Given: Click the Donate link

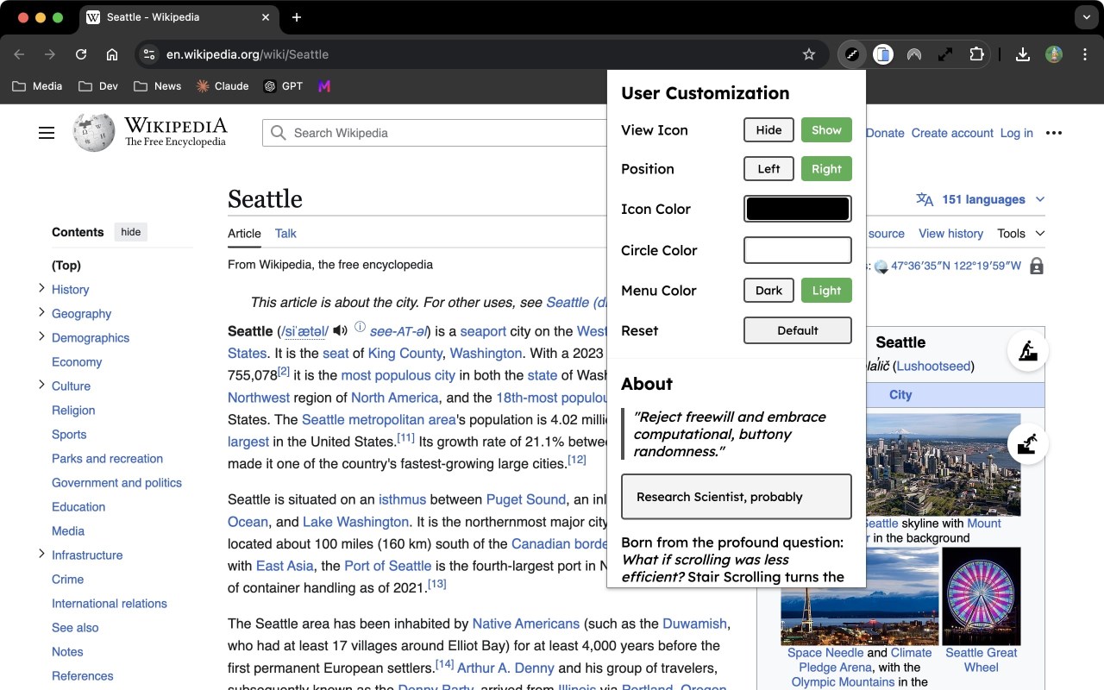Looking at the screenshot, I should 885,133.
